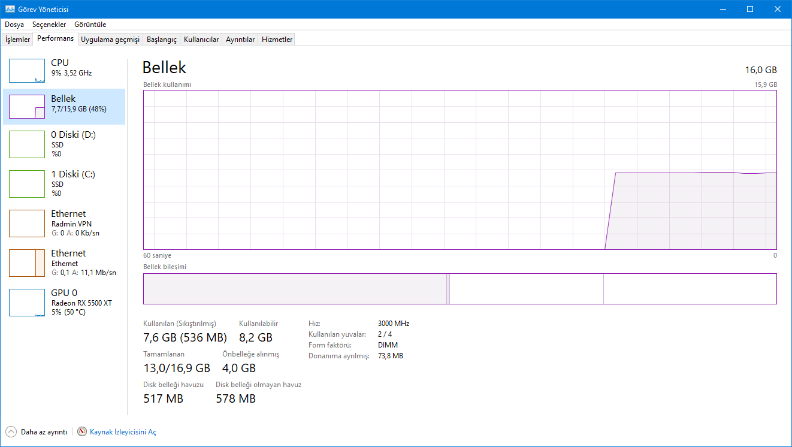
Task: Show the 0 Diski (D:) performance graph
Action: click(64, 144)
